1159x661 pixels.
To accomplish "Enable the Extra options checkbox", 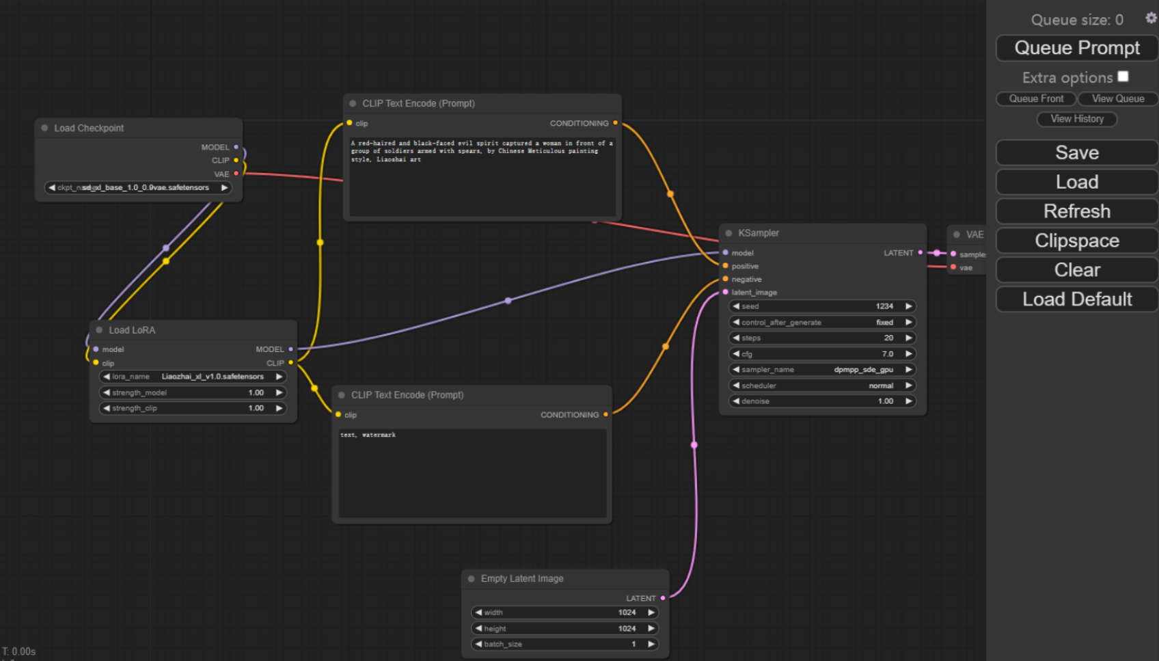I will click(1123, 77).
